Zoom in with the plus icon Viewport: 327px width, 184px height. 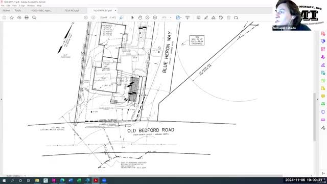click(x=155, y=18)
